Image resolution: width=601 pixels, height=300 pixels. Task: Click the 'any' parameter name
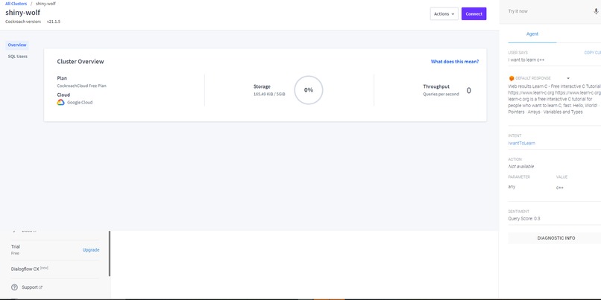[512, 187]
